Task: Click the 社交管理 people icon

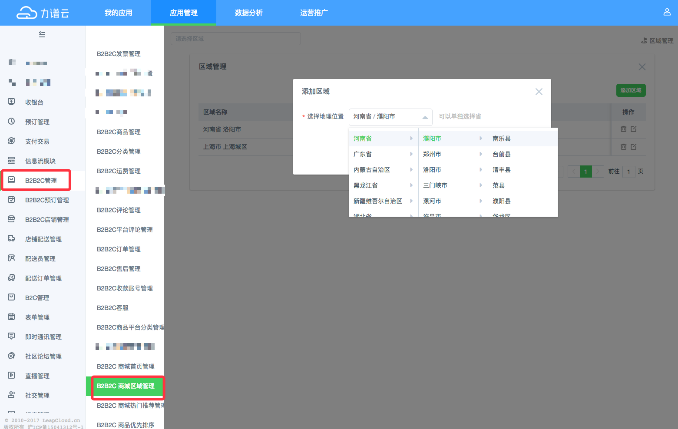Action: click(x=12, y=395)
